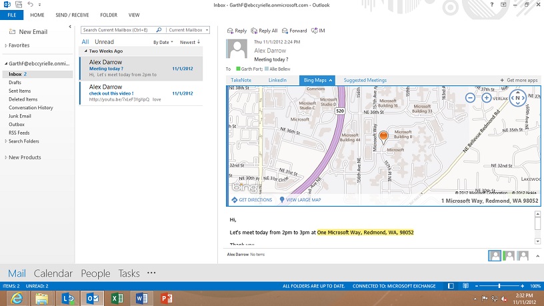This screenshot has height=306, width=544.
Task: Click Reply All in the message header
Action: pos(265,31)
